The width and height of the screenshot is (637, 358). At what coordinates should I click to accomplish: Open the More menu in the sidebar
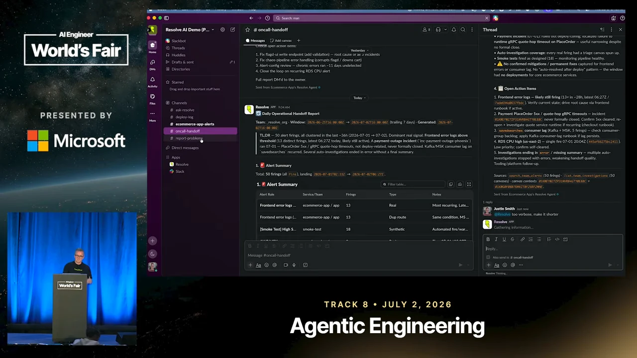coord(152,115)
